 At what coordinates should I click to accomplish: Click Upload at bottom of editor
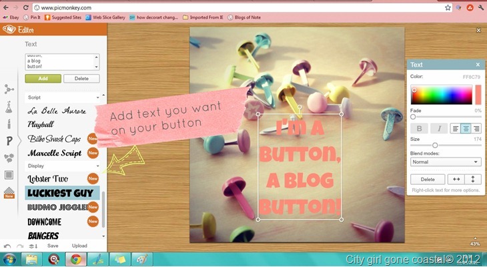pyautogui.click(x=79, y=246)
